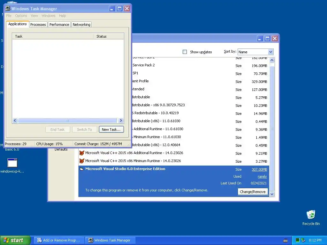Click left arrow of Task list scrollbar
Viewport: 327px width, 245px height.
tap(15, 120)
